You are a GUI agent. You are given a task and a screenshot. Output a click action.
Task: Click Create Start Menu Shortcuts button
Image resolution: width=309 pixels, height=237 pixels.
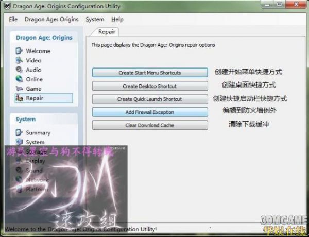150,73
